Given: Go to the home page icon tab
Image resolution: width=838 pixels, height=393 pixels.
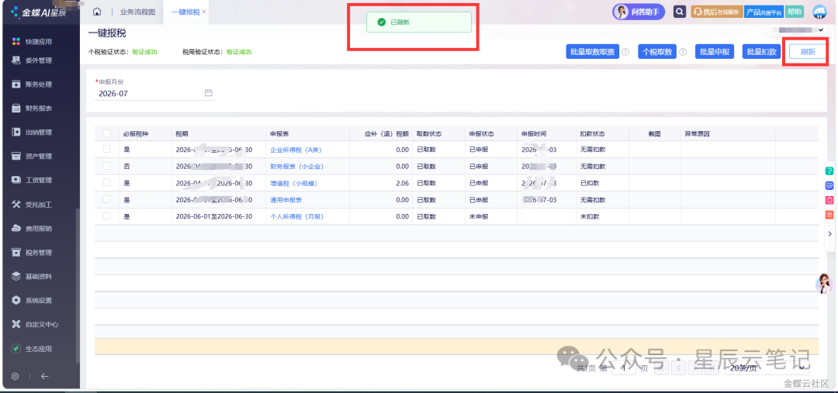Looking at the screenshot, I should 97,12.
